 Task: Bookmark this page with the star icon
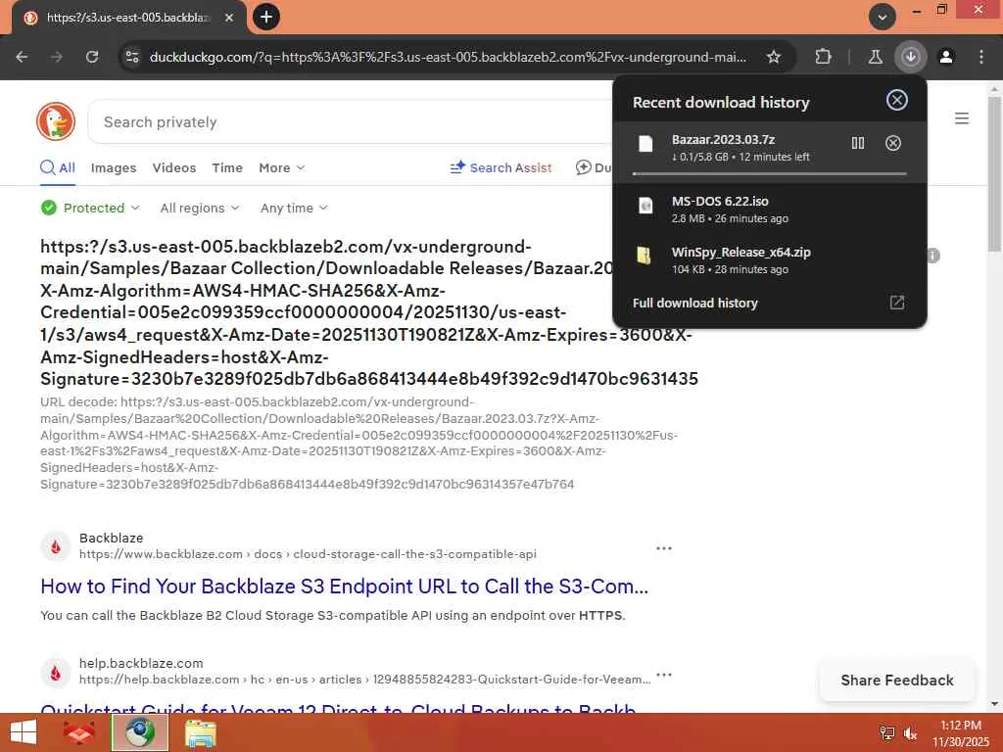[774, 57]
